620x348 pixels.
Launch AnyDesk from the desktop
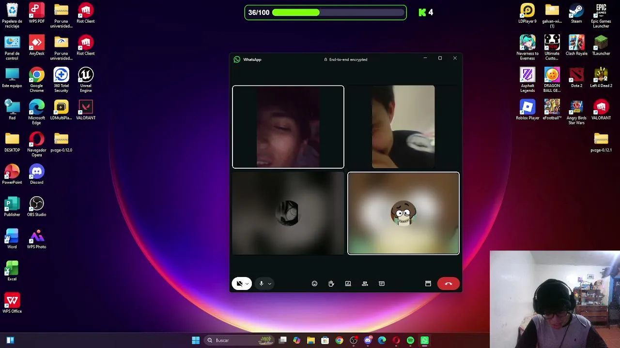[37, 45]
